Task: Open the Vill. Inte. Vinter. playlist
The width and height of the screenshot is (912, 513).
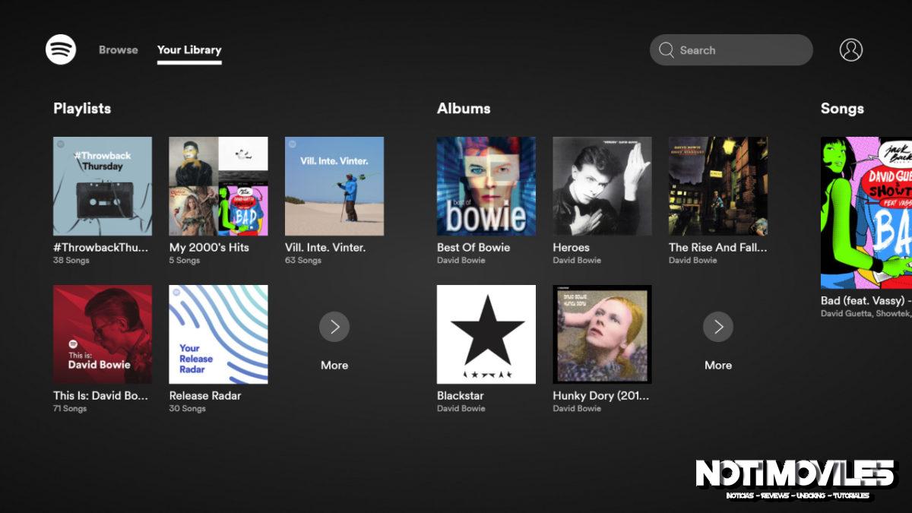Action: pos(334,186)
